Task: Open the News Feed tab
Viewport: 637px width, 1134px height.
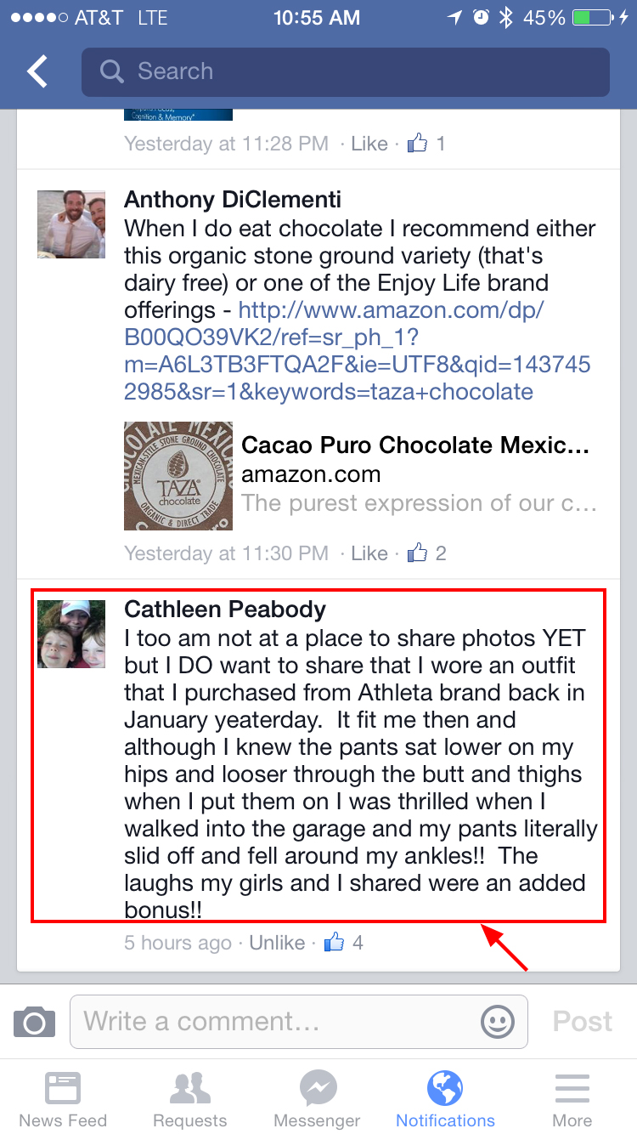Action: click(63, 1098)
